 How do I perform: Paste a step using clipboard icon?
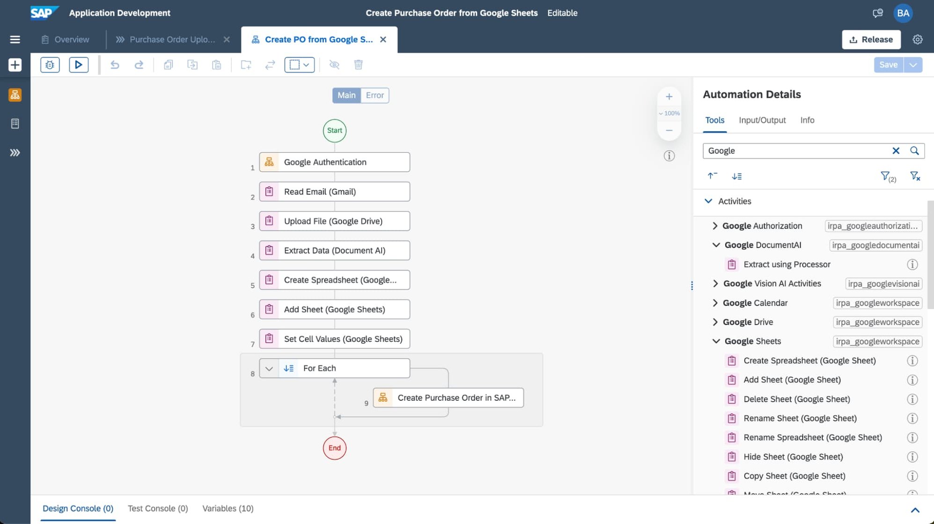216,65
